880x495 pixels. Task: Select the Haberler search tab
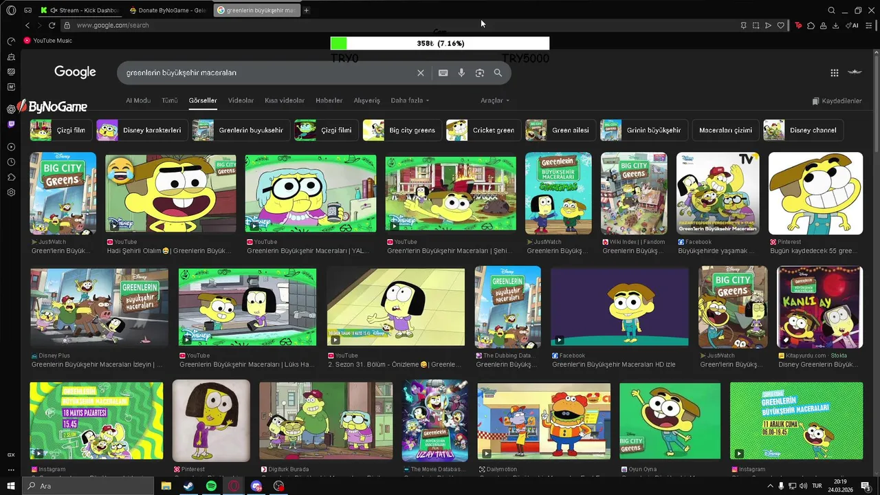click(x=329, y=100)
